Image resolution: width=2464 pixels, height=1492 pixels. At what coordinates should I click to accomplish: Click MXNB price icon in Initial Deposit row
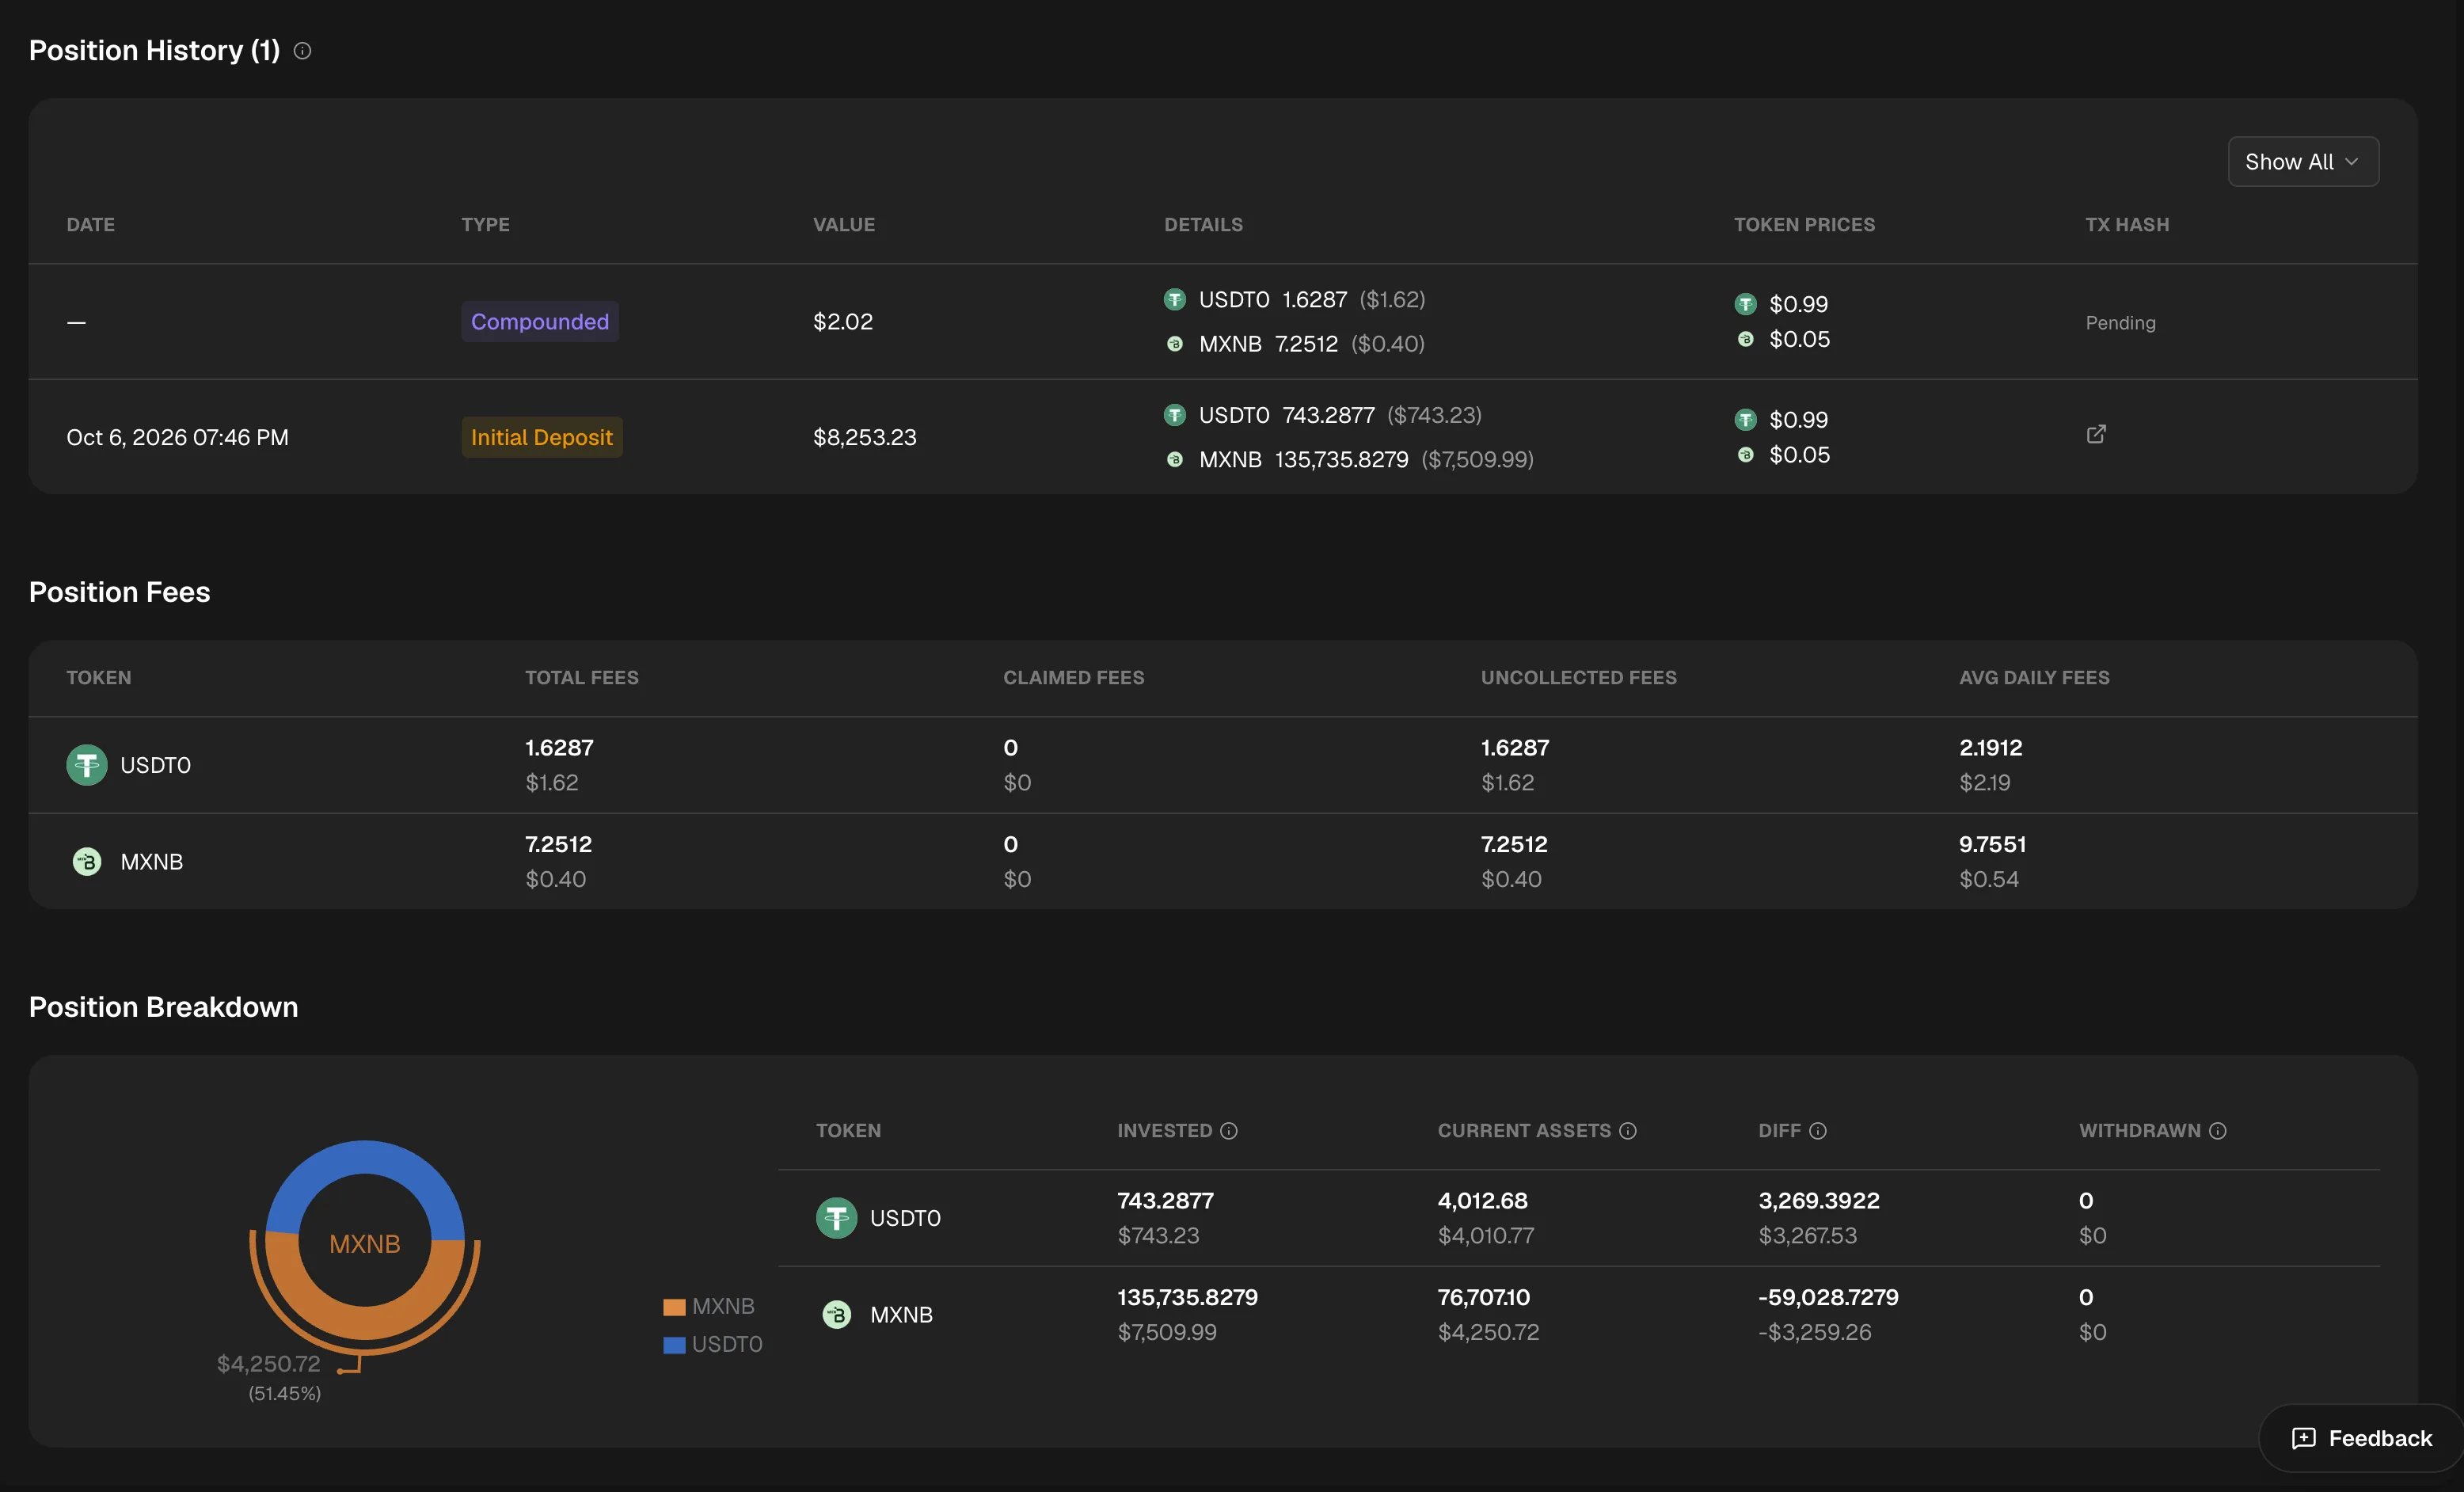click(x=1745, y=455)
